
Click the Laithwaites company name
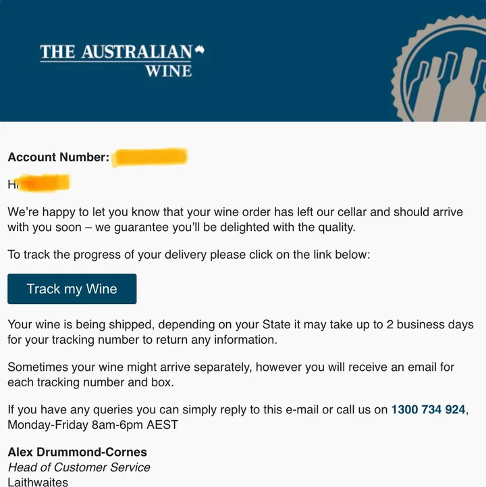[38, 482]
